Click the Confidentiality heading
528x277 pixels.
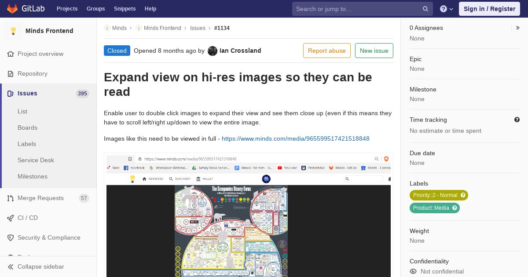[429, 261]
